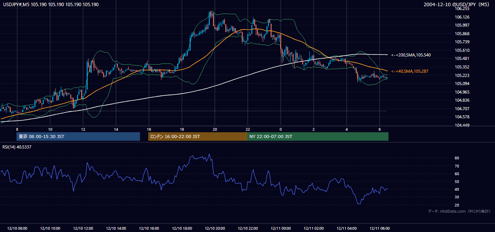495x232 pixels.
Task: Click hour tick 18 under the price chart
Action: tap(182, 129)
